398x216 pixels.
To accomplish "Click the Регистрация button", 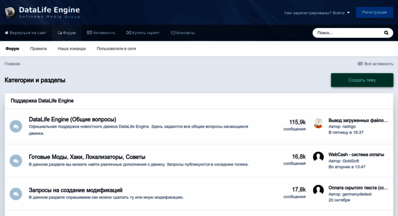I will [374, 12].
